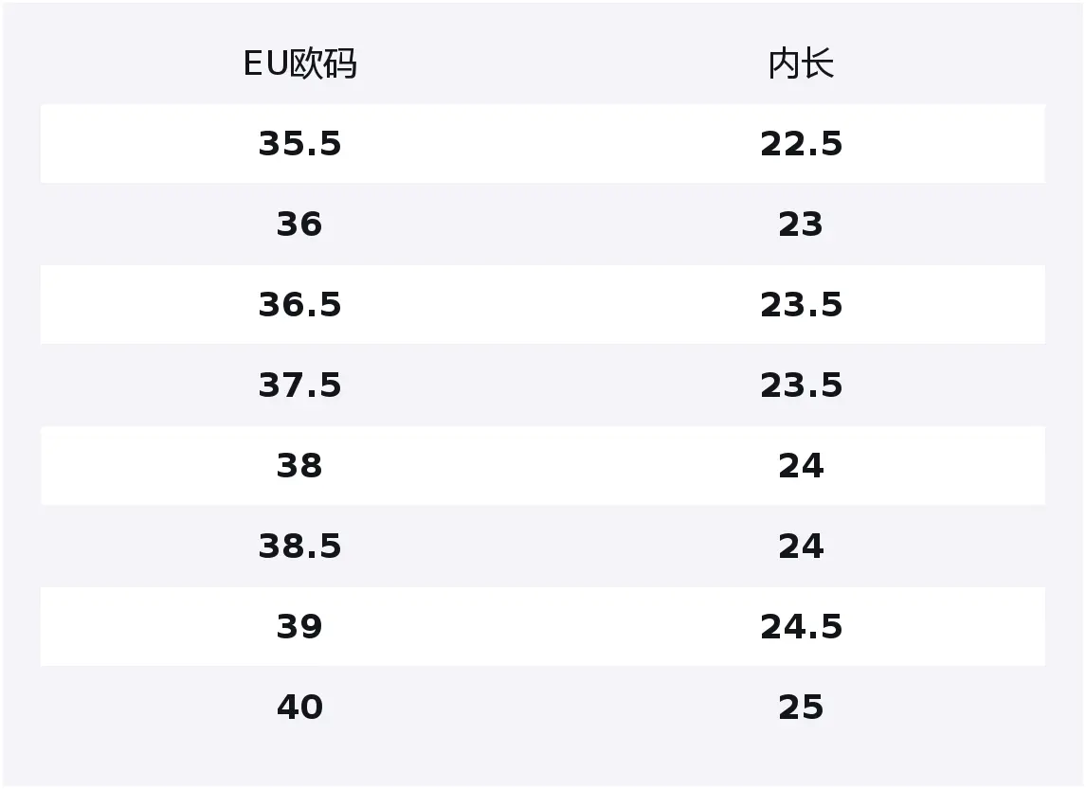Click the 24.5 inner length value
This screenshot has height=789, width=1086.
tap(801, 627)
